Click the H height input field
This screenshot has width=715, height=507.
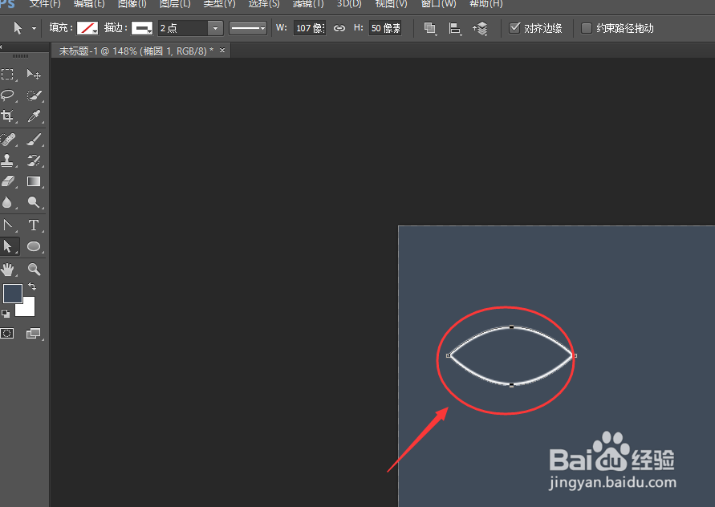coord(385,28)
